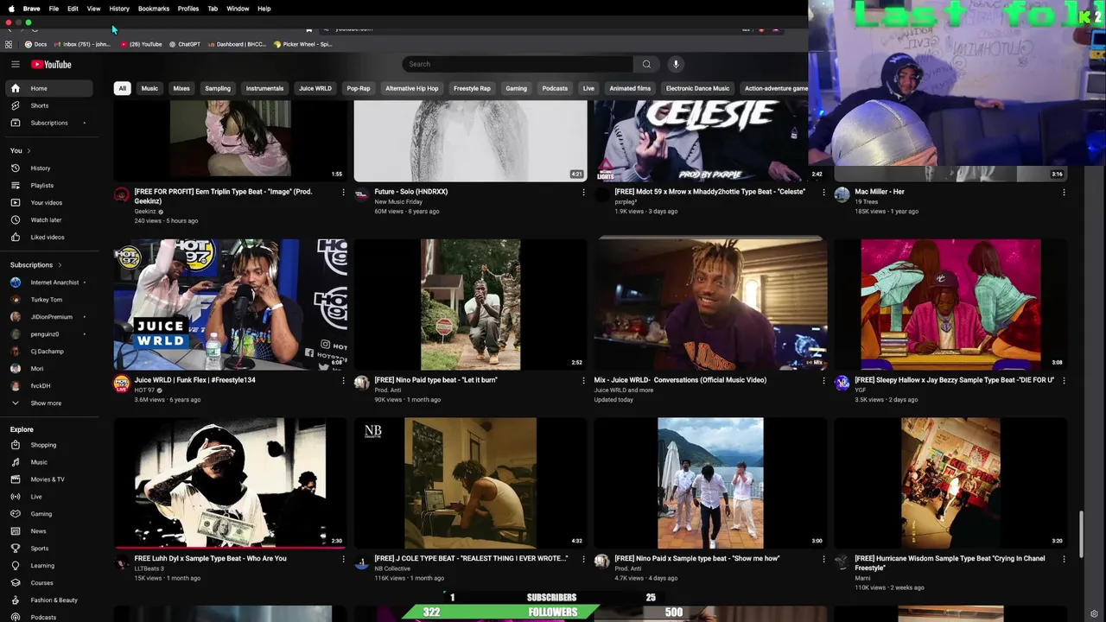Open Movies & TV under Explore
The width and height of the screenshot is (1106, 622).
pyautogui.click(x=48, y=479)
